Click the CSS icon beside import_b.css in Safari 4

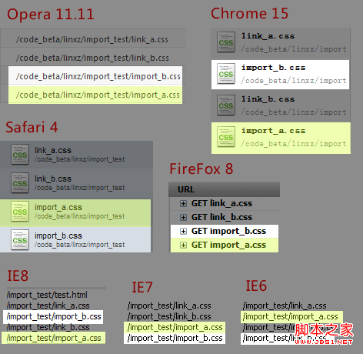[x=20, y=240]
